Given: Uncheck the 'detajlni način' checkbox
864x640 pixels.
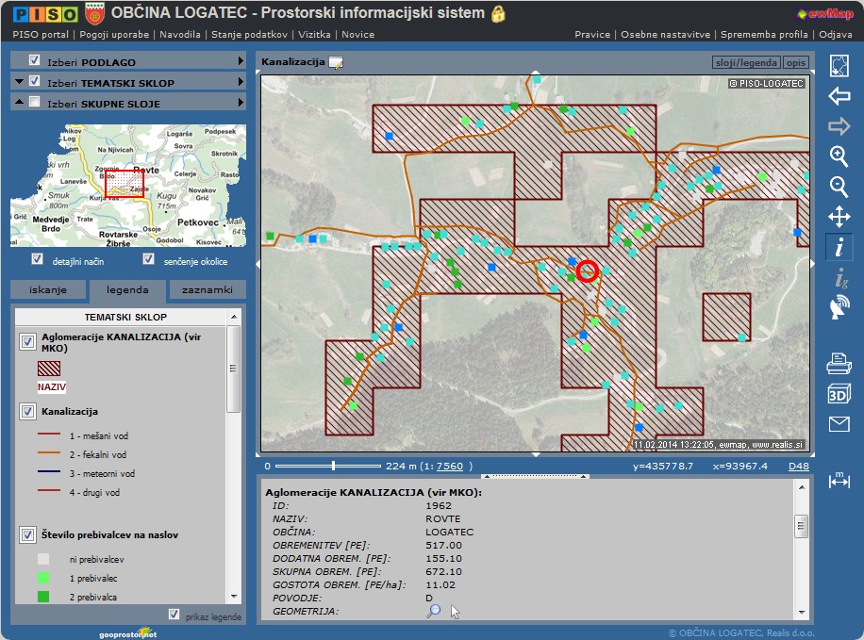Looking at the screenshot, I should (38, 259).
